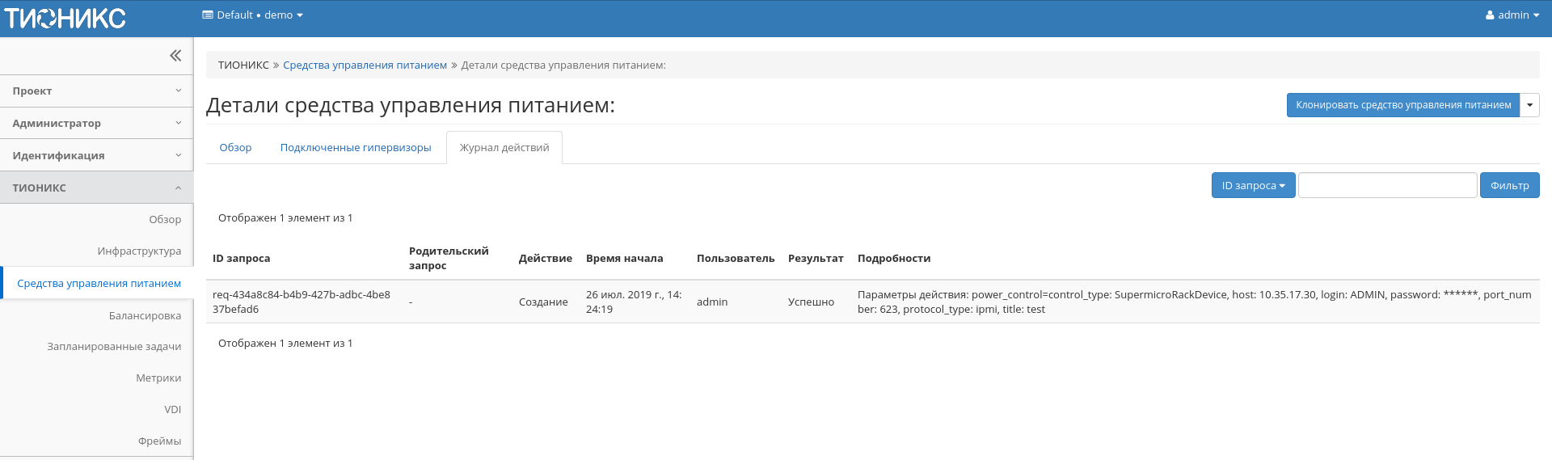The width and height of the screenshot is (1552, 460).
Task: Select the Журнал действий tab
Action: [x=504, y=148]
